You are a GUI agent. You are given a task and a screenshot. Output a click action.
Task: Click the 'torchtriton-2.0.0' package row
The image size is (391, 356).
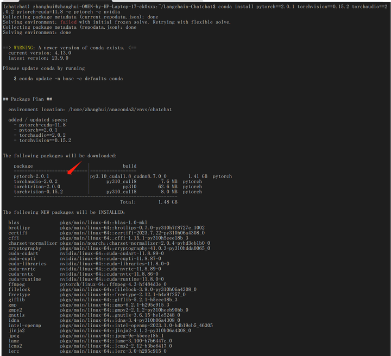pyautogui.click(x=108, y=187)
